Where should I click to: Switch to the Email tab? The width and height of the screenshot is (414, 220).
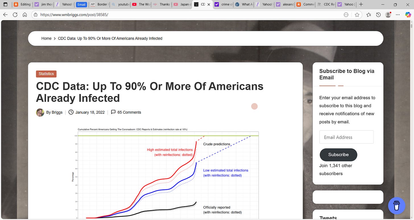[81, 5]
